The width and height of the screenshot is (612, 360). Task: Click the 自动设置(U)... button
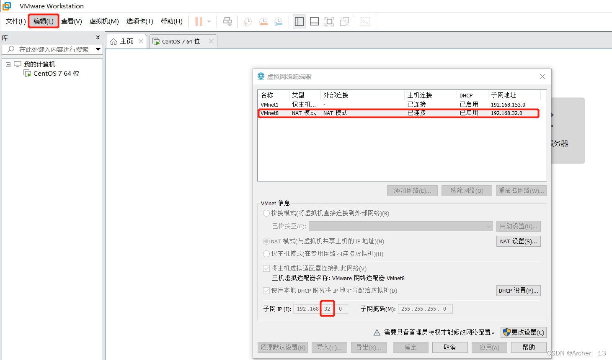(519, 226)
